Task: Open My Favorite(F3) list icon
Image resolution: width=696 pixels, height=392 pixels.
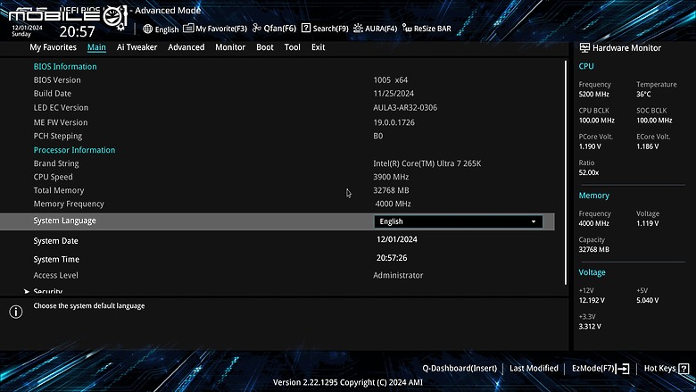Action: [188, 28]
